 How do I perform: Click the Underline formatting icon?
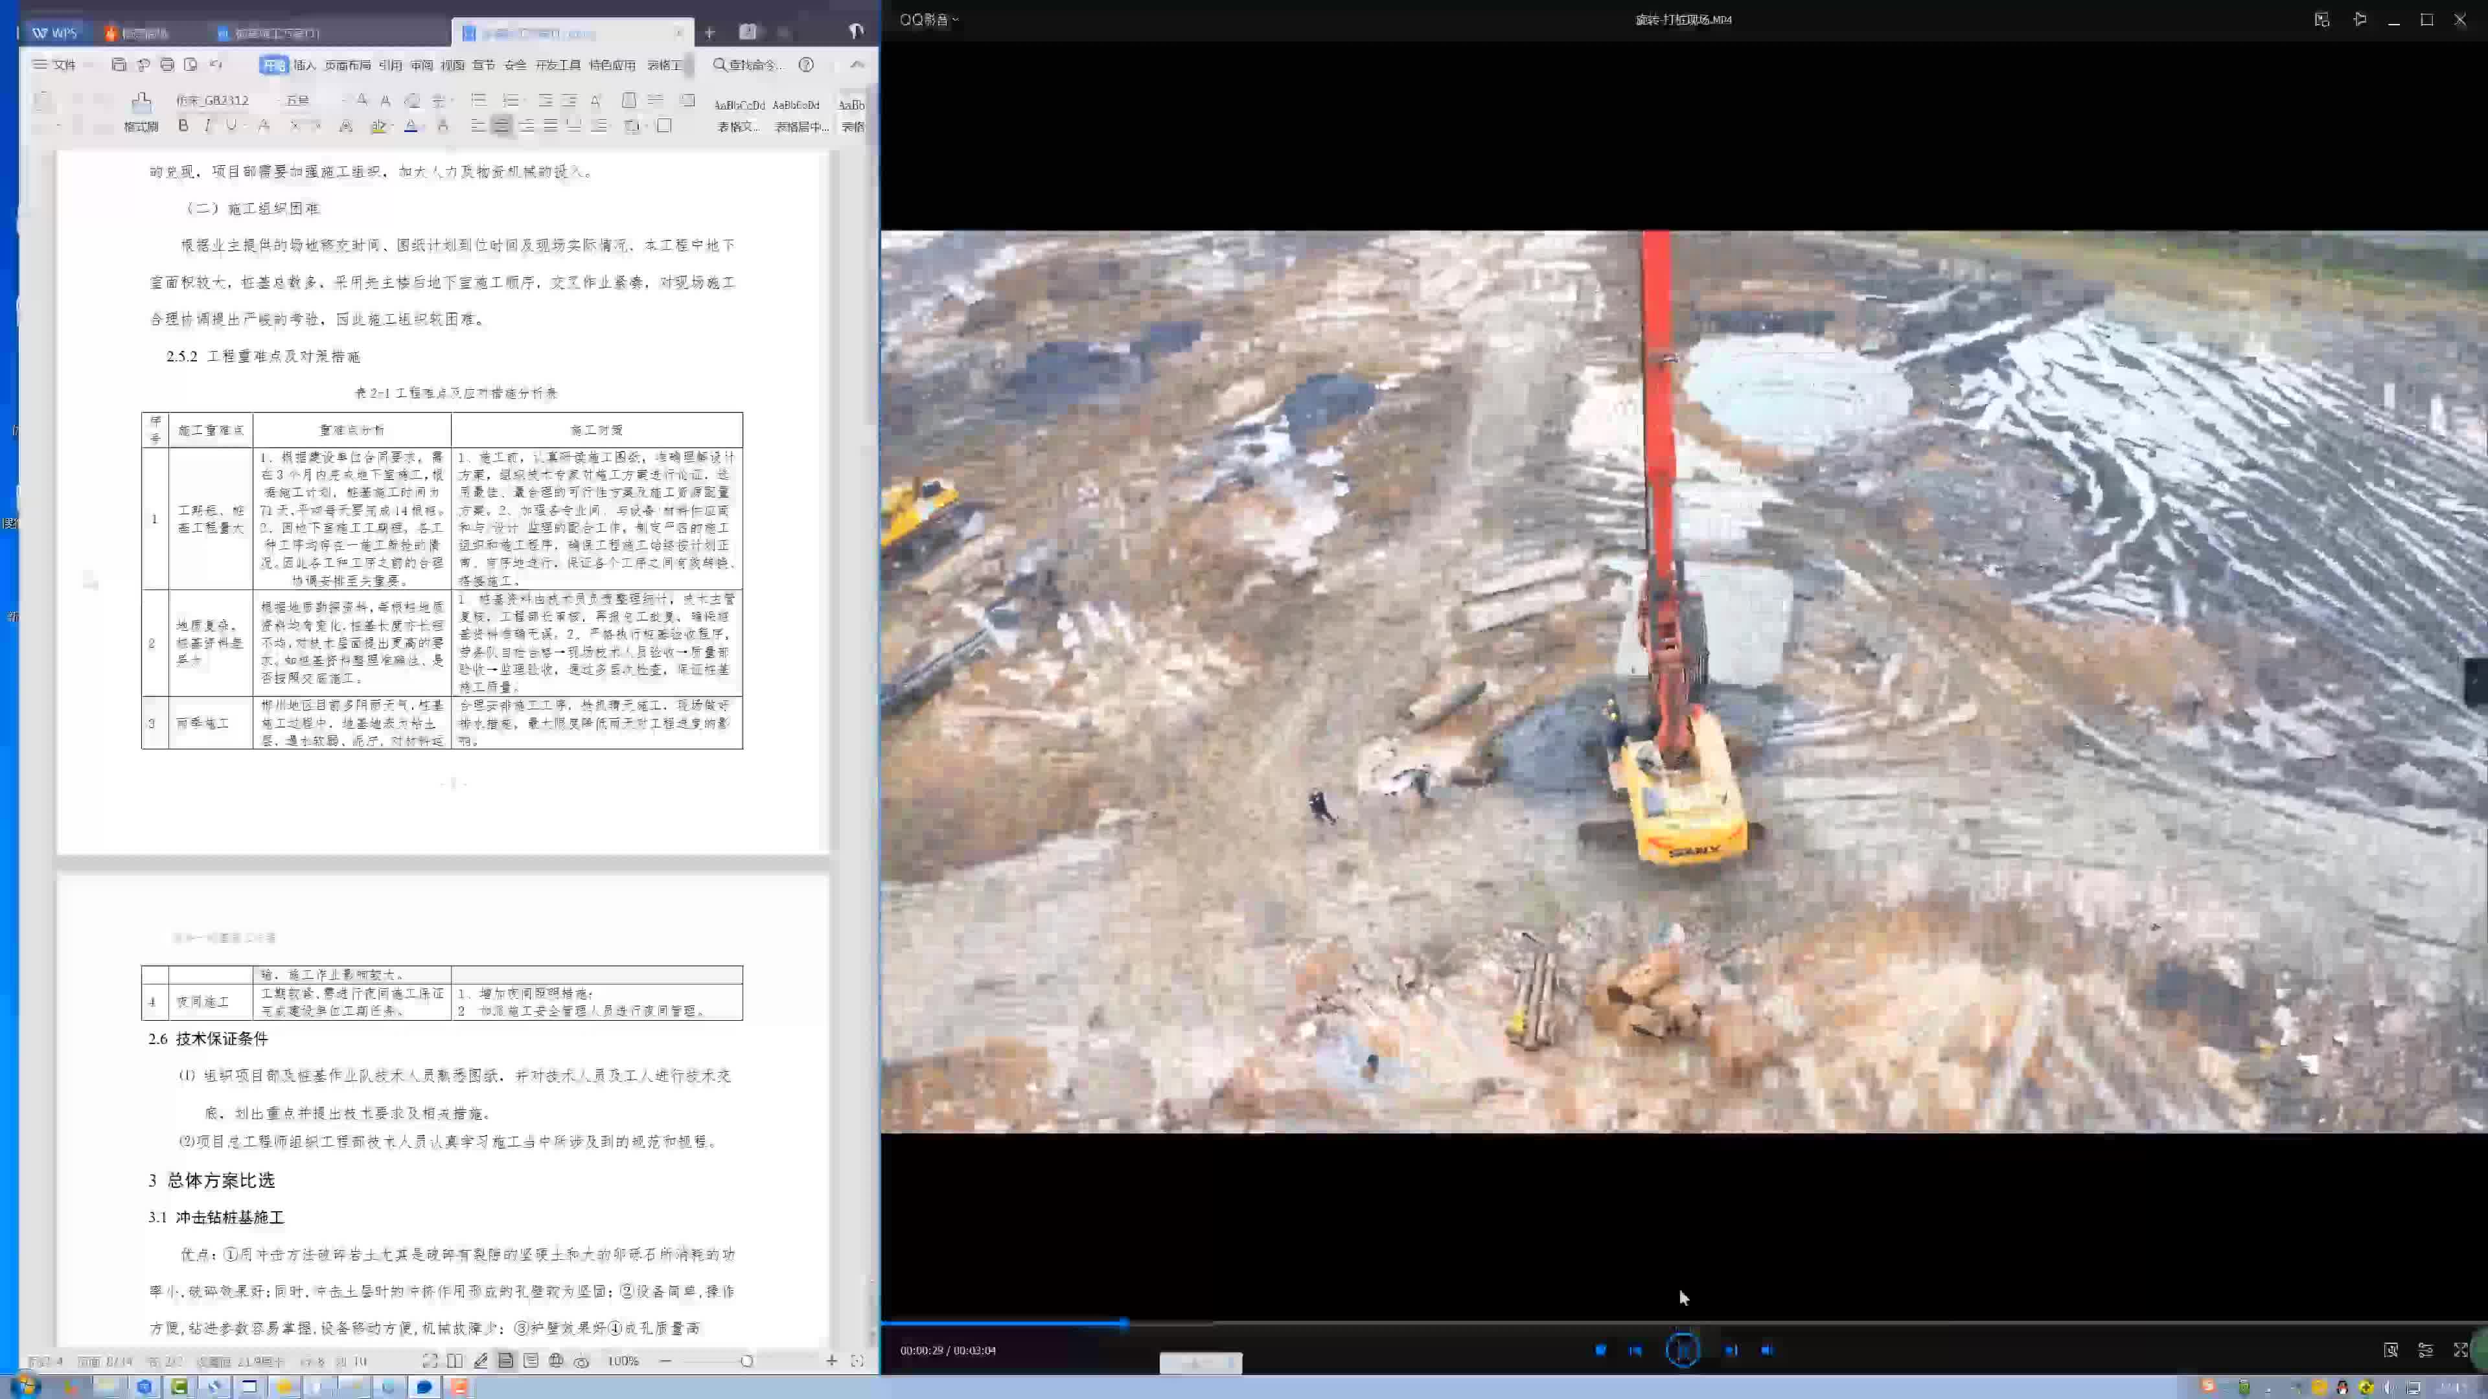231,126
